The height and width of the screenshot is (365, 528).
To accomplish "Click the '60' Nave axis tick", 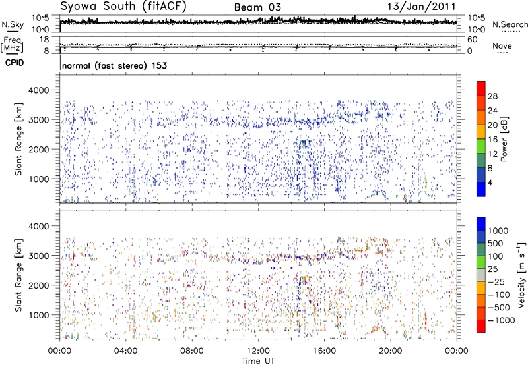I will click(x=472, y=40).
